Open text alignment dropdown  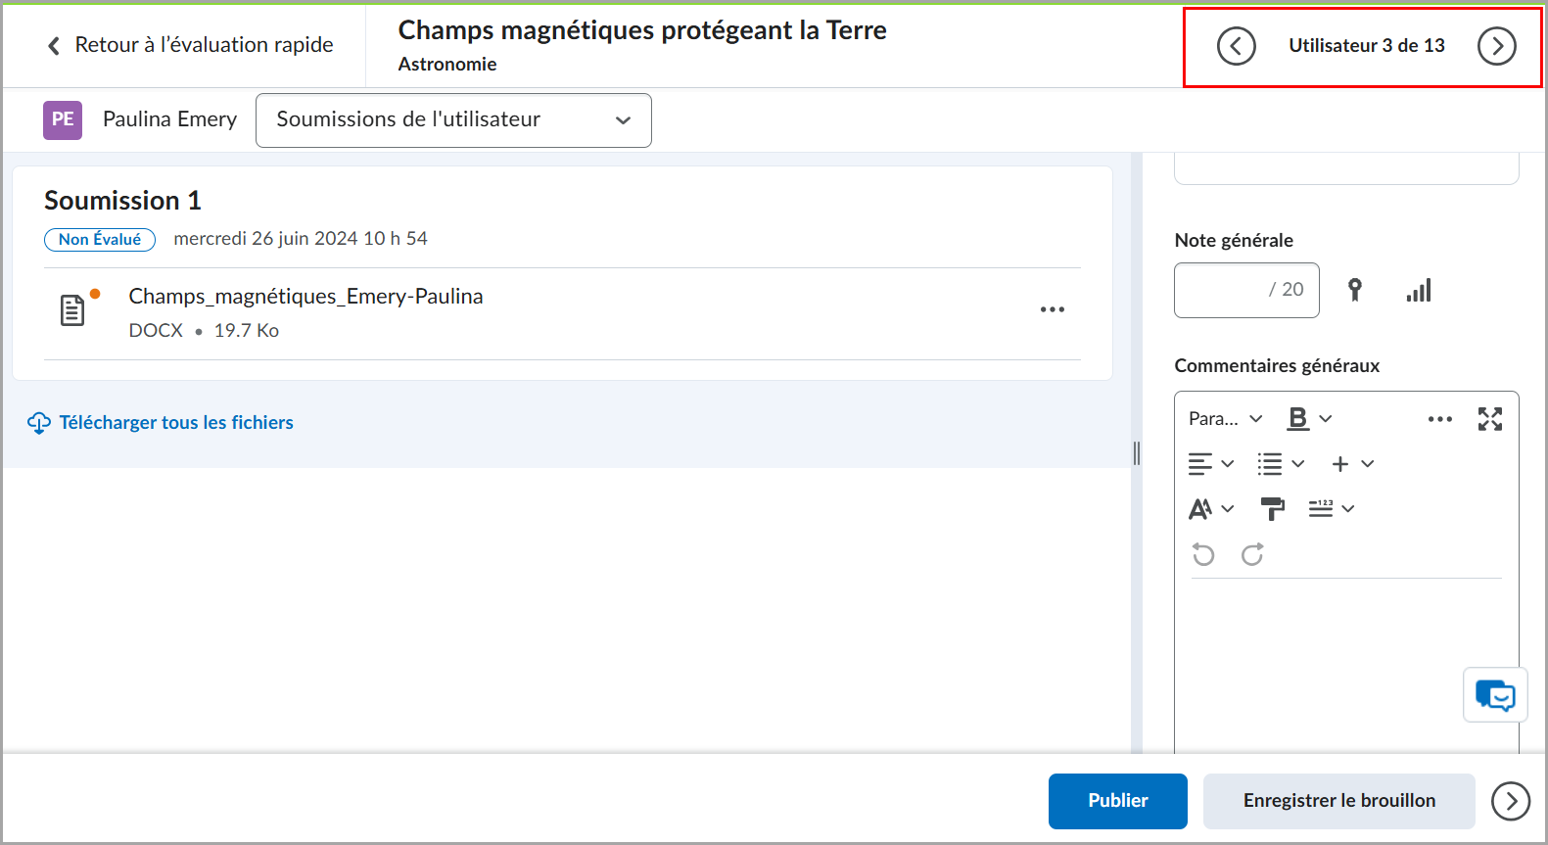(x=1210, y=464)
